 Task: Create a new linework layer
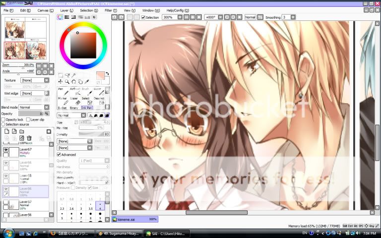[x=14, y=131]
